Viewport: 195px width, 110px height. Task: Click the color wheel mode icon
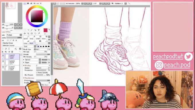coord(25,3)
